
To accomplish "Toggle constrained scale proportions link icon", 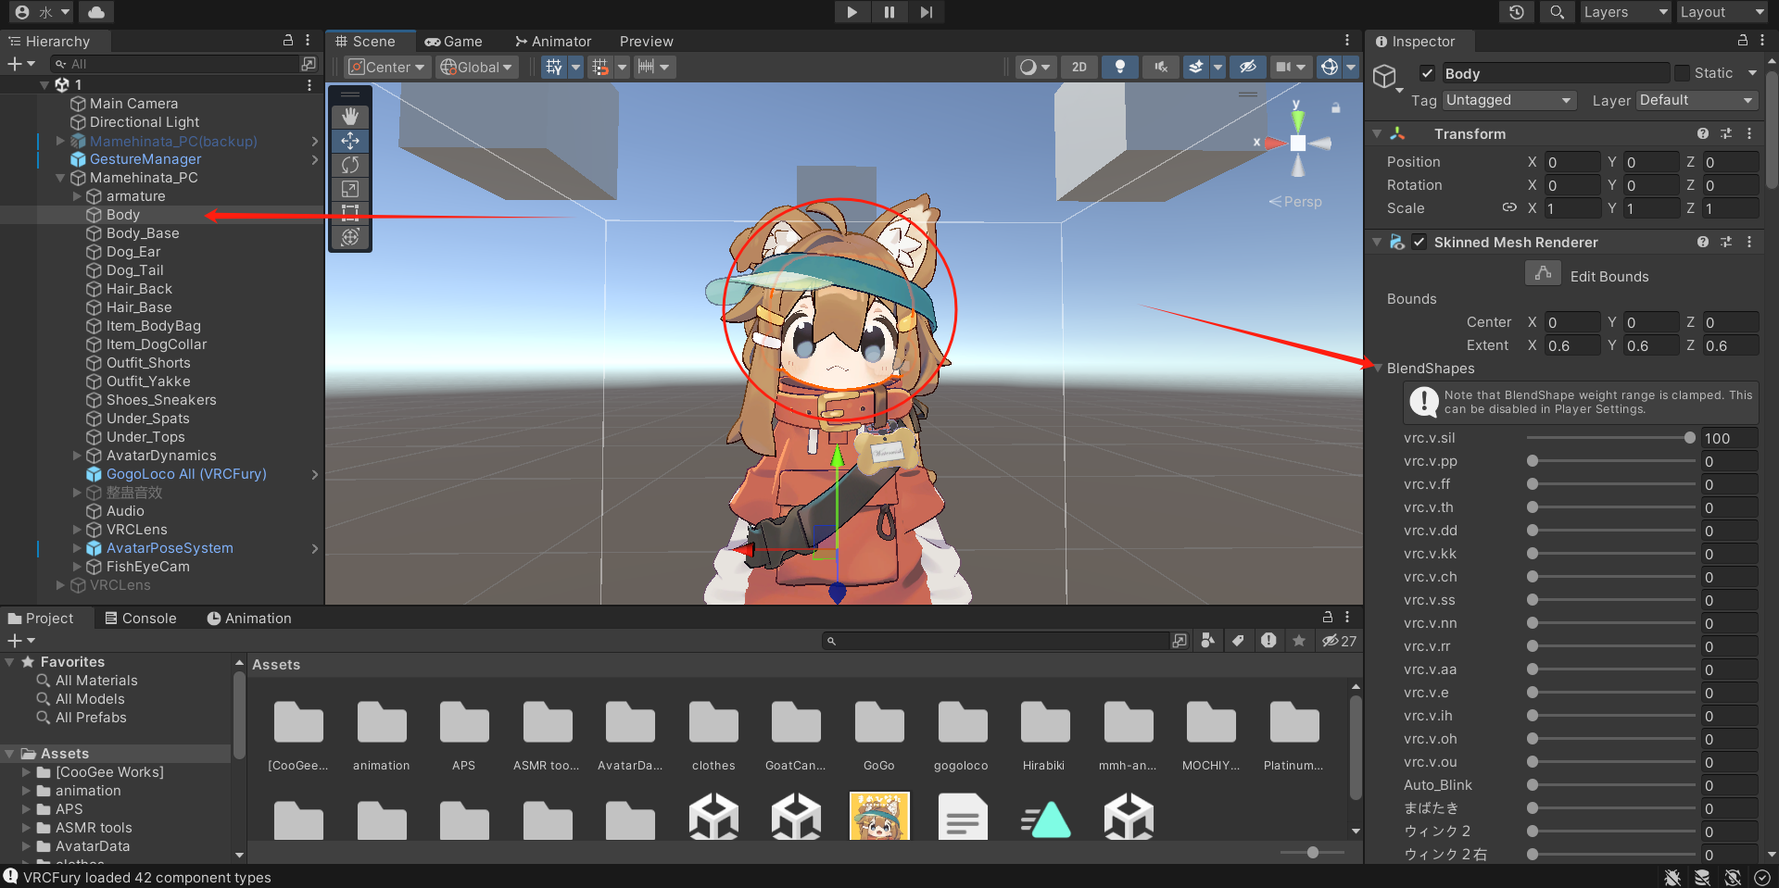I will (1509, 207).
